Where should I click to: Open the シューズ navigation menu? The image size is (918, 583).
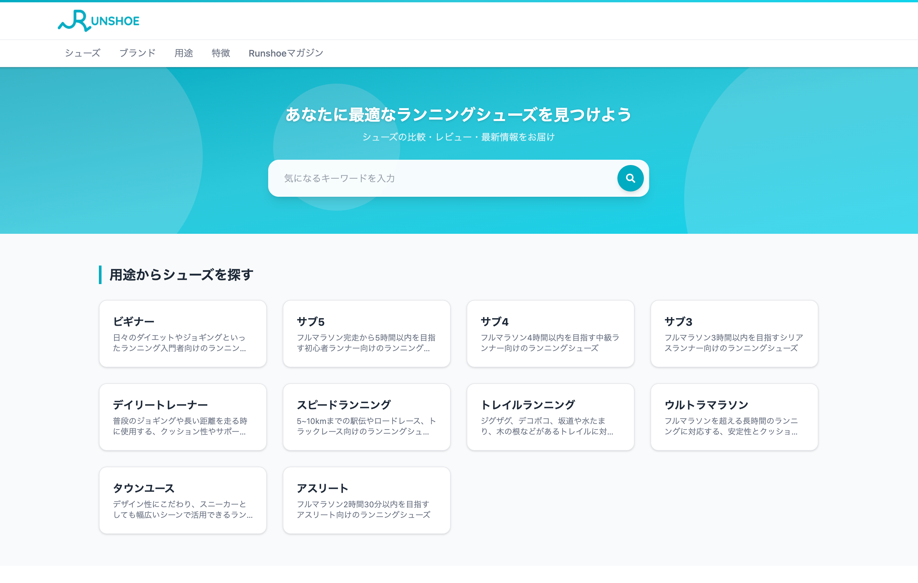pyautogui.click(x=82, y=53)
